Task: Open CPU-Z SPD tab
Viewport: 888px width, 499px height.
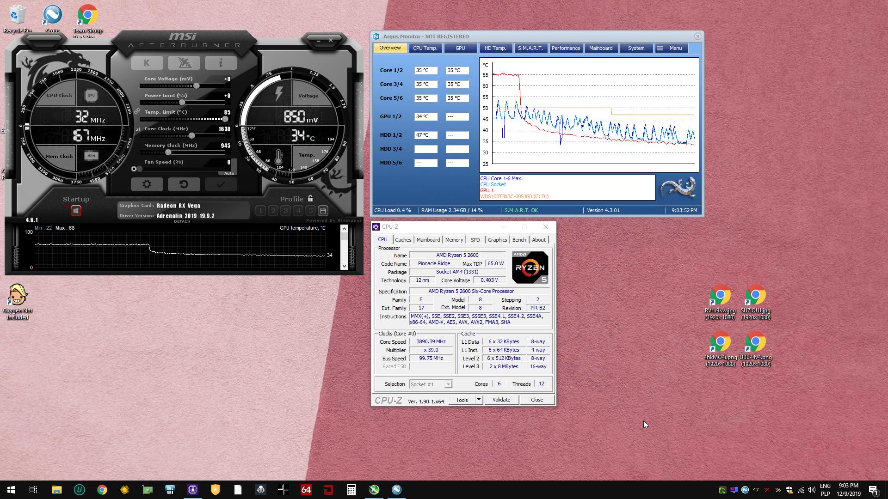Action: click(475, 240)
